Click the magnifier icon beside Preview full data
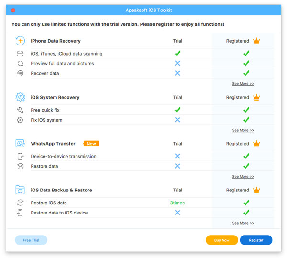This screenshot has width=287, height=259. click(x=20, y=64)
